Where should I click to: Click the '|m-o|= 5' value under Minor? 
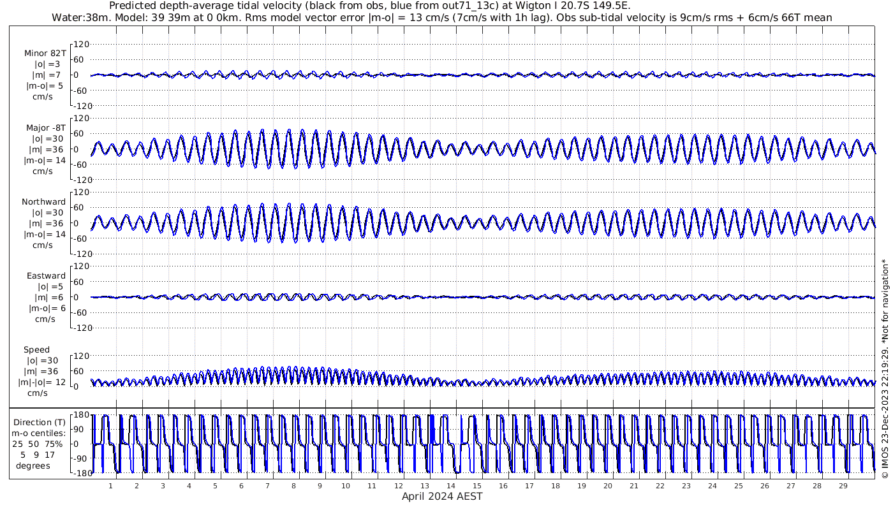44,86
